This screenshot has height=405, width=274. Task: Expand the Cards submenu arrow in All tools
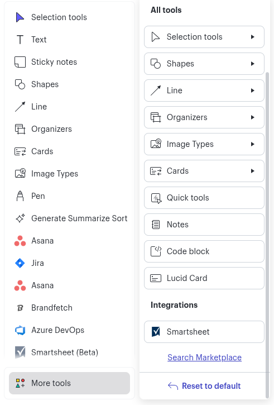[x=253, y=171]
